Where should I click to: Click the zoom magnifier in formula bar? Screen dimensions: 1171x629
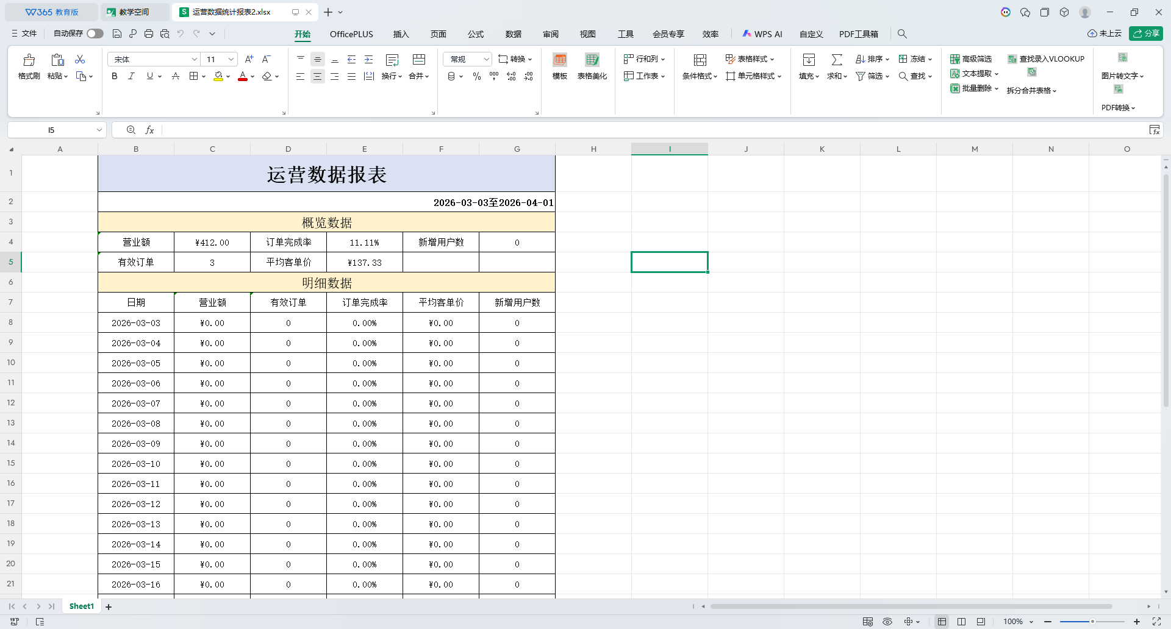pyautogui.click(x=131, y=130)
